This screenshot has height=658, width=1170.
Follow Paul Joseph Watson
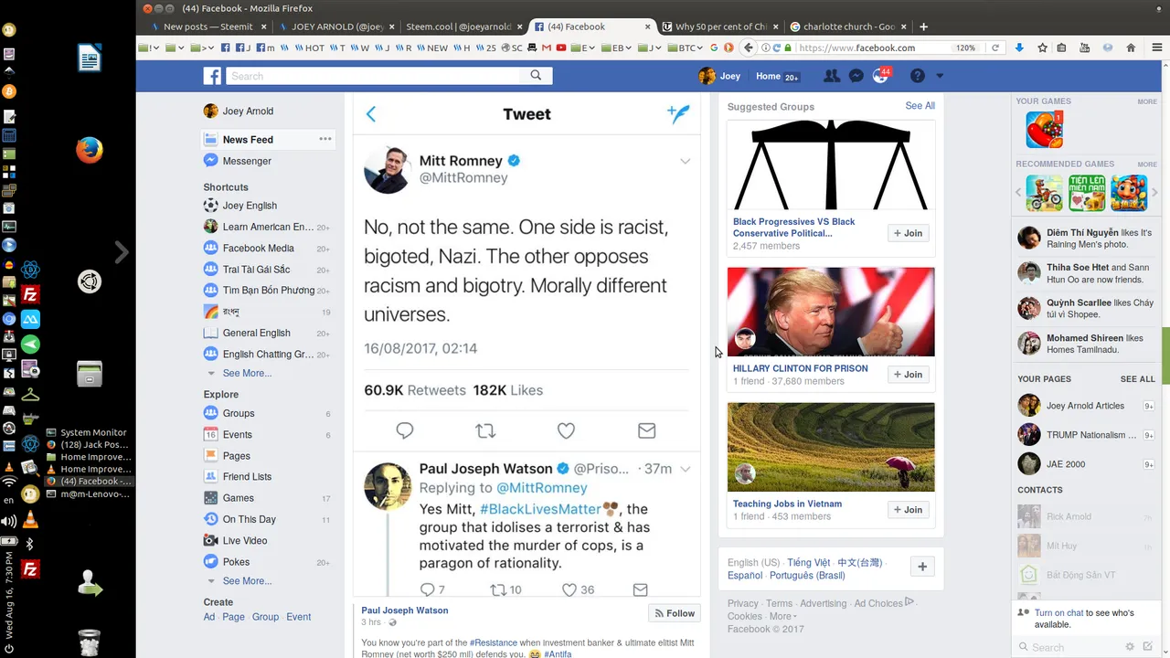[675, 613]
